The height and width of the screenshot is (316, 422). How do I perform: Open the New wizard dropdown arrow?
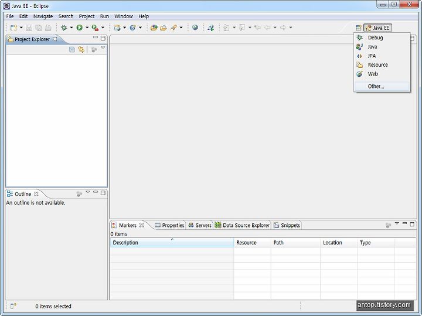(x=21, y=28)
